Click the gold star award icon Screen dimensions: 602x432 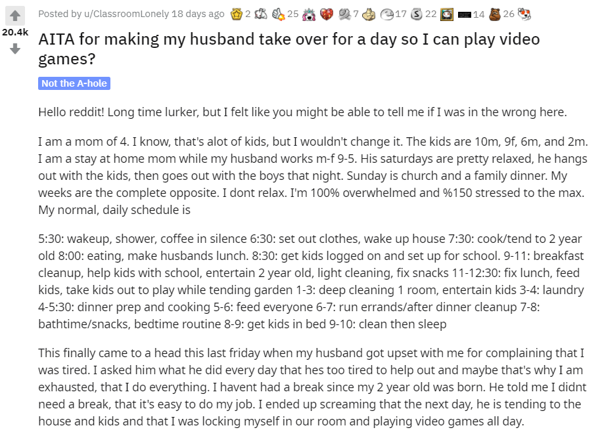tap(237, 14)
